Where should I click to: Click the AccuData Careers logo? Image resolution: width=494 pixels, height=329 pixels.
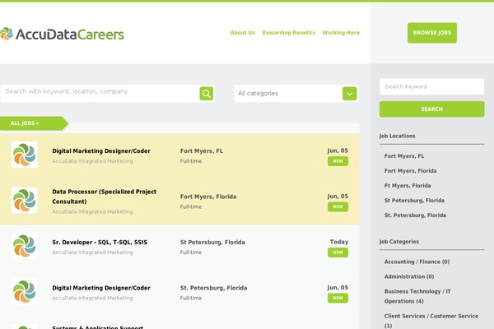pos(62,34)
